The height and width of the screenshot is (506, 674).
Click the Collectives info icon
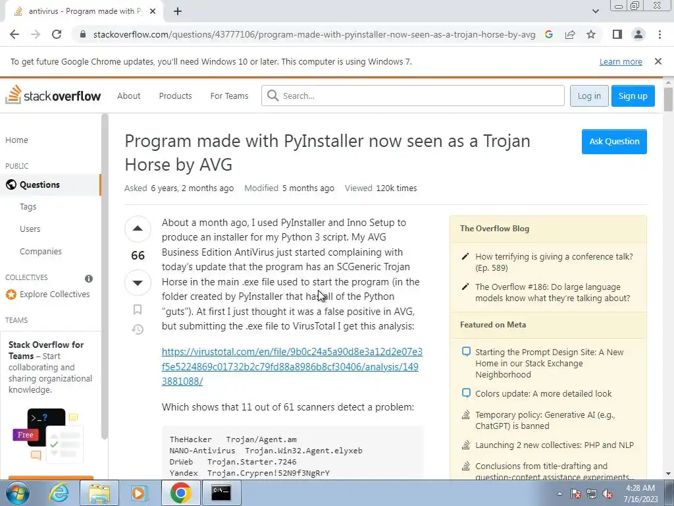click(89, 279)
